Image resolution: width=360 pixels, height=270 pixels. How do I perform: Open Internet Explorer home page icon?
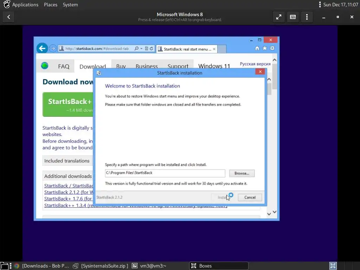[257, 48]
